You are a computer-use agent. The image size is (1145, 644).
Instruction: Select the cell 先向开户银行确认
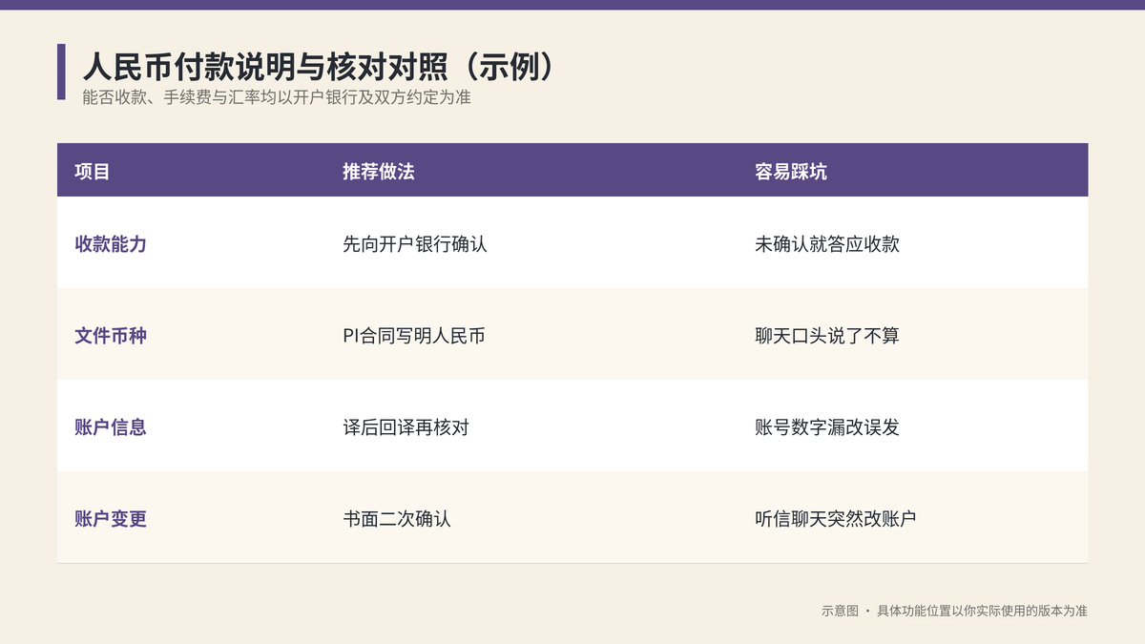(415, 244)
